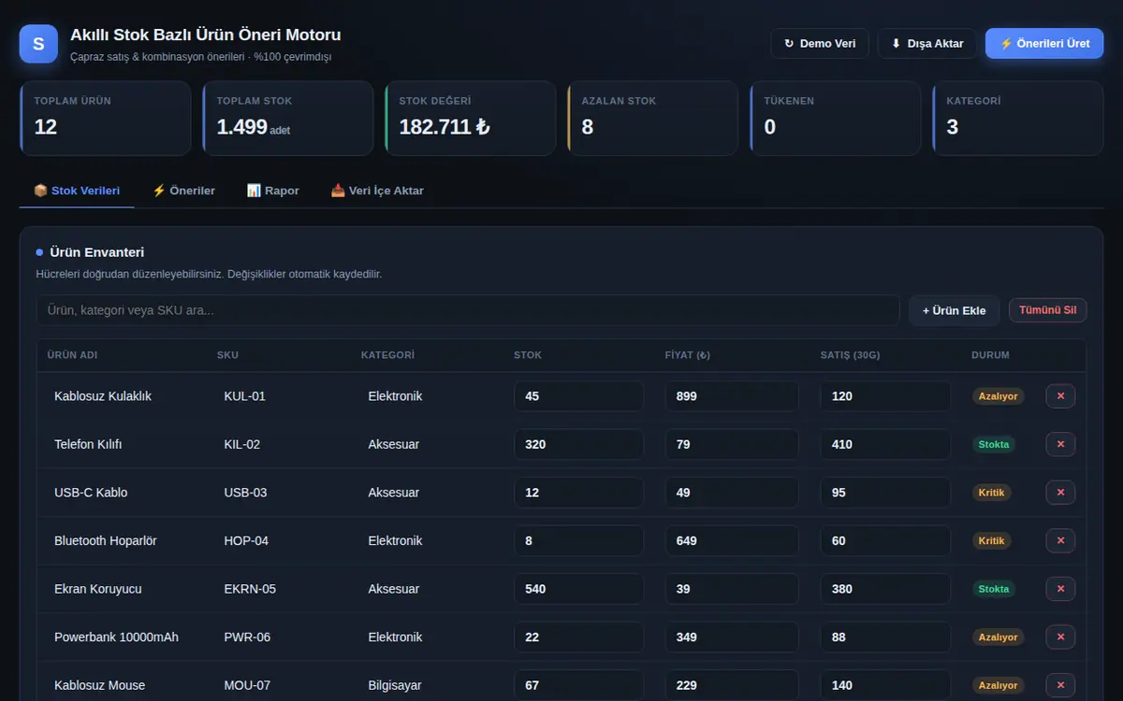Screen dimensions: 1123x701
Task: Edit stock value 45 for Kablosuz Kulaklık
Action: point(578,396)
